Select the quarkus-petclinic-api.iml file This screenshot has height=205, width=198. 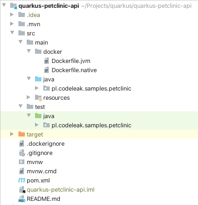pyautogui.click(x=60, y=190)
